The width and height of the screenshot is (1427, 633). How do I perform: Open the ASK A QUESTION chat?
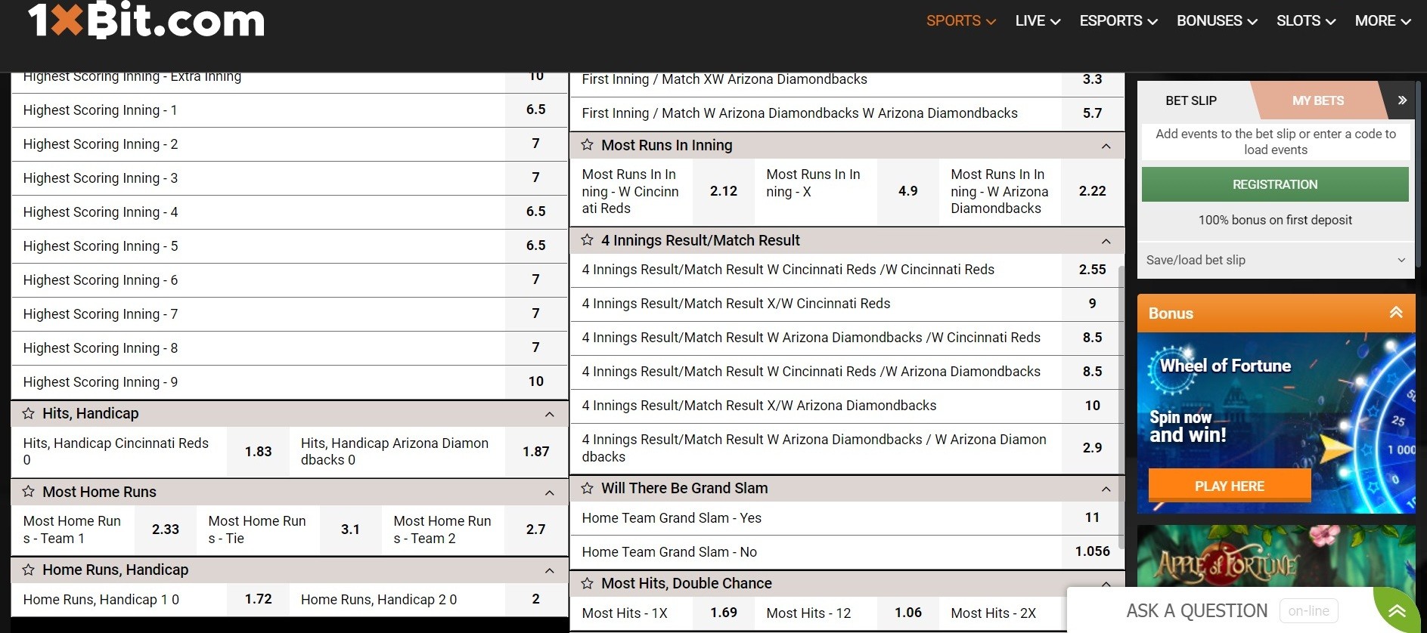1196,610
